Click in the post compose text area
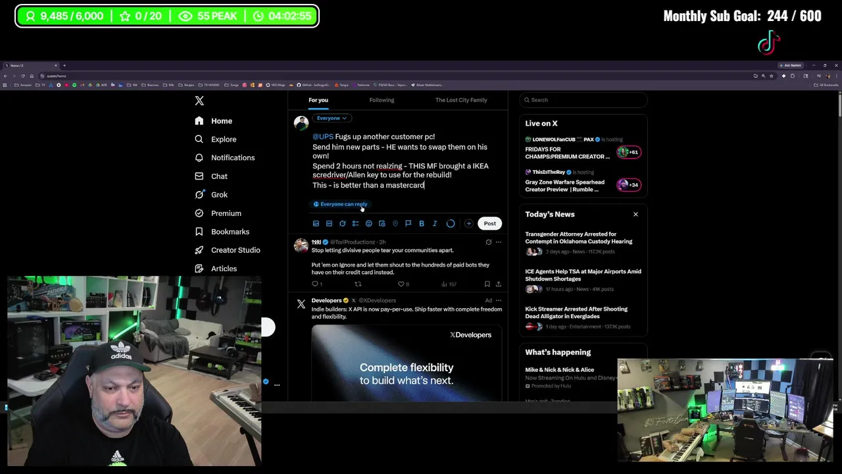This screenshot has height=474, width=842. click(407, 161)
